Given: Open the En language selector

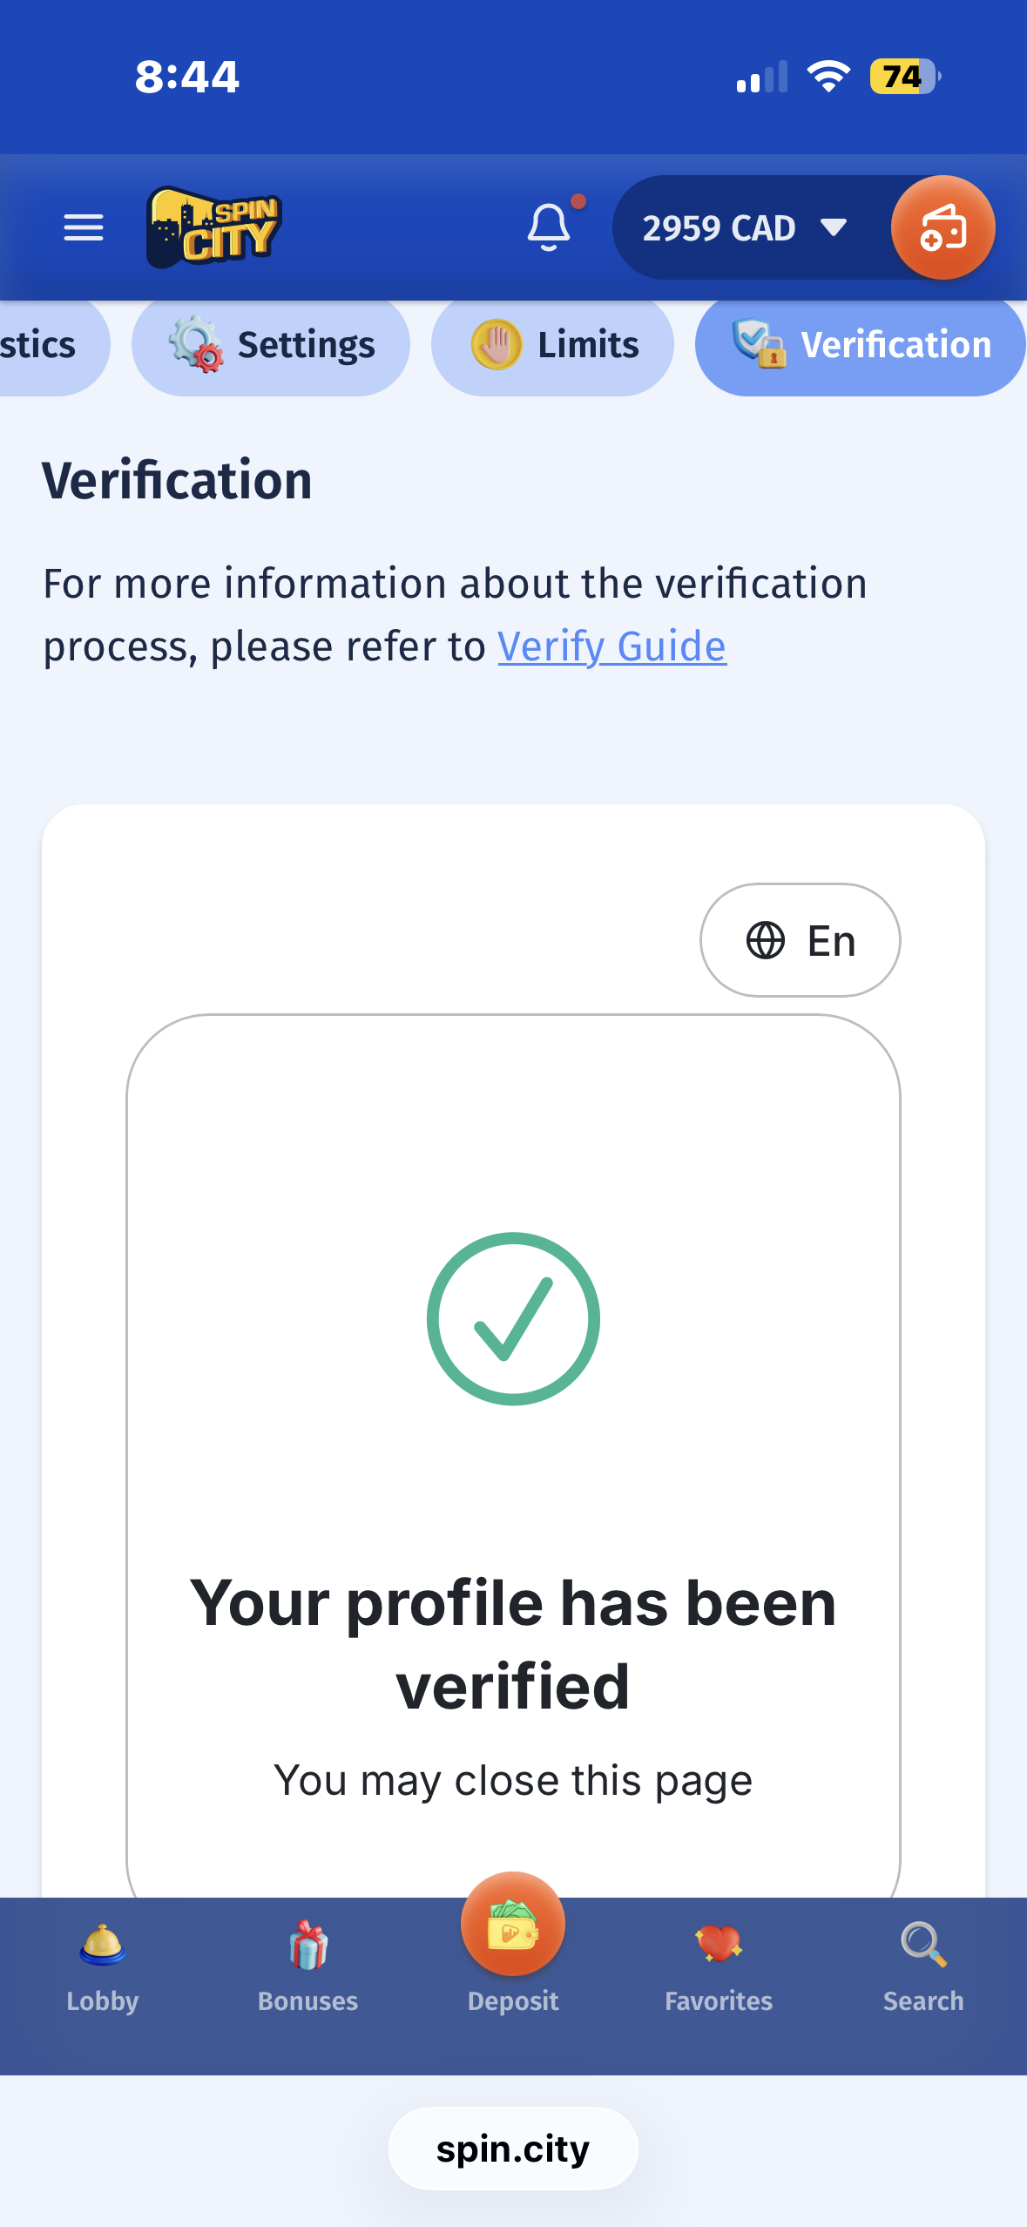Looking at the screenshot, I should [x=800, y=941].
